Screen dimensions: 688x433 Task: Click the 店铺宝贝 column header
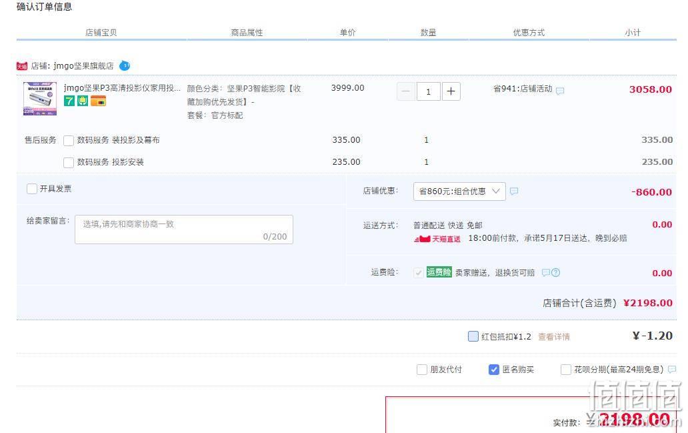click(101, 33)
